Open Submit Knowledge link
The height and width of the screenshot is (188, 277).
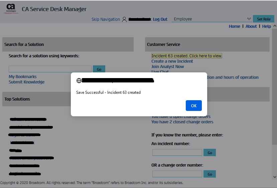click(x=26, y=82)
